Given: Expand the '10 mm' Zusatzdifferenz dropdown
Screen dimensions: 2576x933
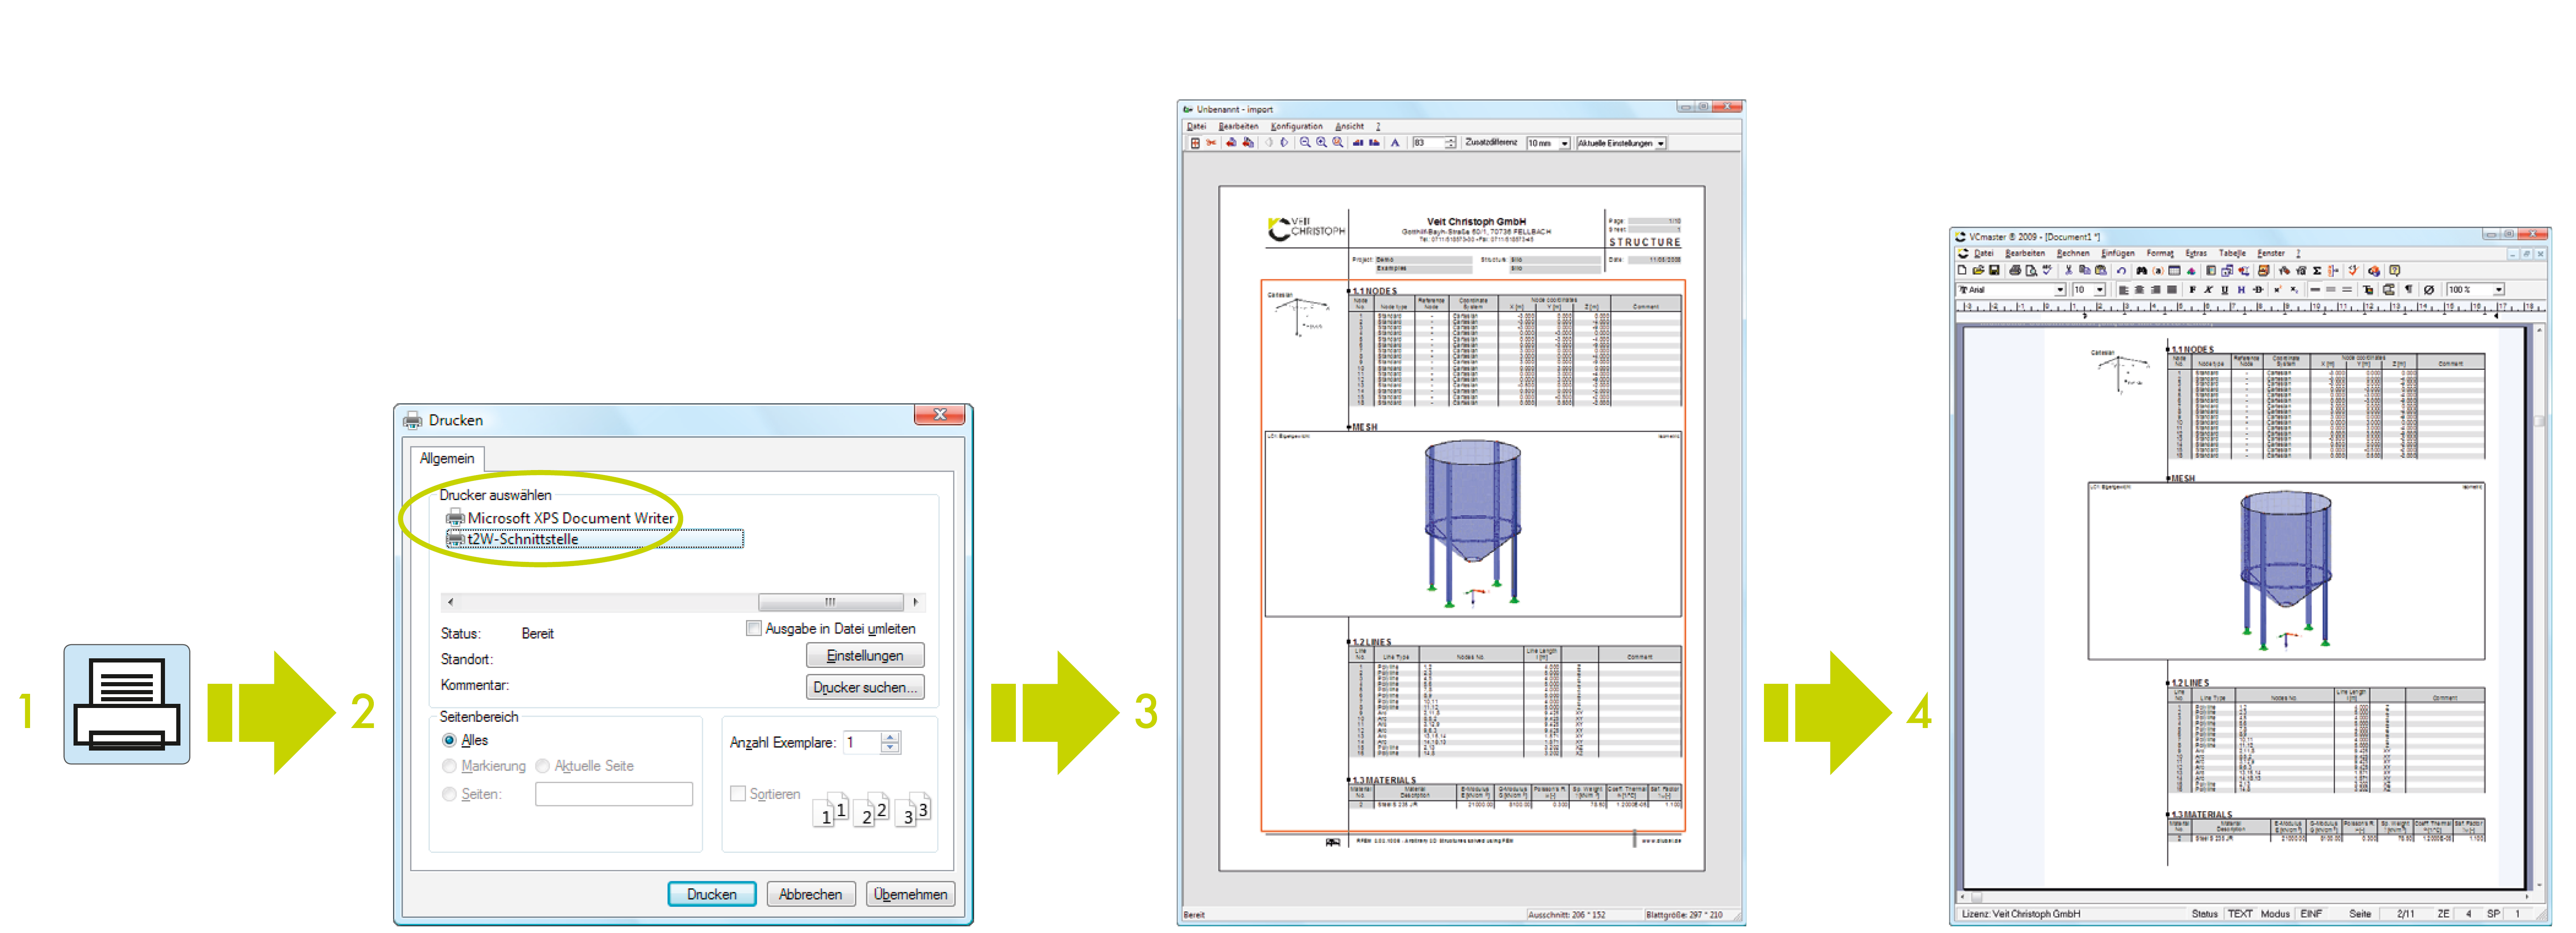Looking at the screenshot, I should coord(1565,144).
